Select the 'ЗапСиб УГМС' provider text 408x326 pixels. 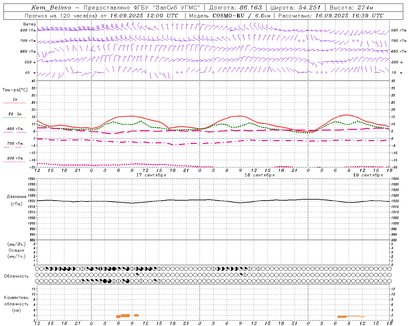pyautogui.click(x=176, y=8)
